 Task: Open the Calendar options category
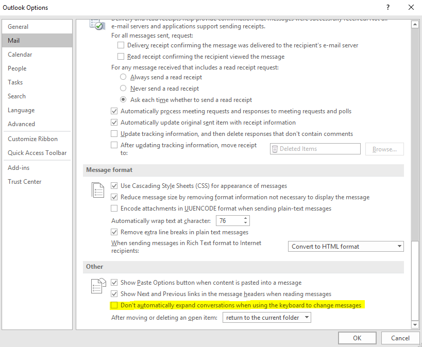37,55
